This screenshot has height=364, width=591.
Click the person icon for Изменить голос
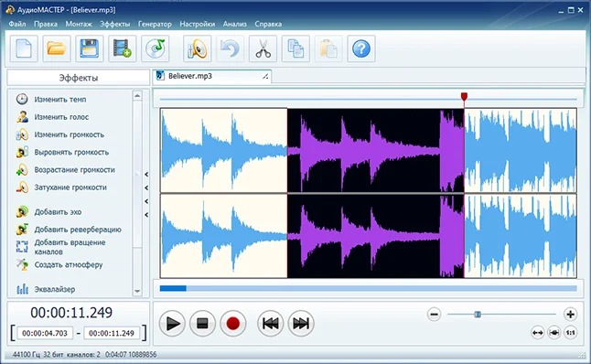22,117
